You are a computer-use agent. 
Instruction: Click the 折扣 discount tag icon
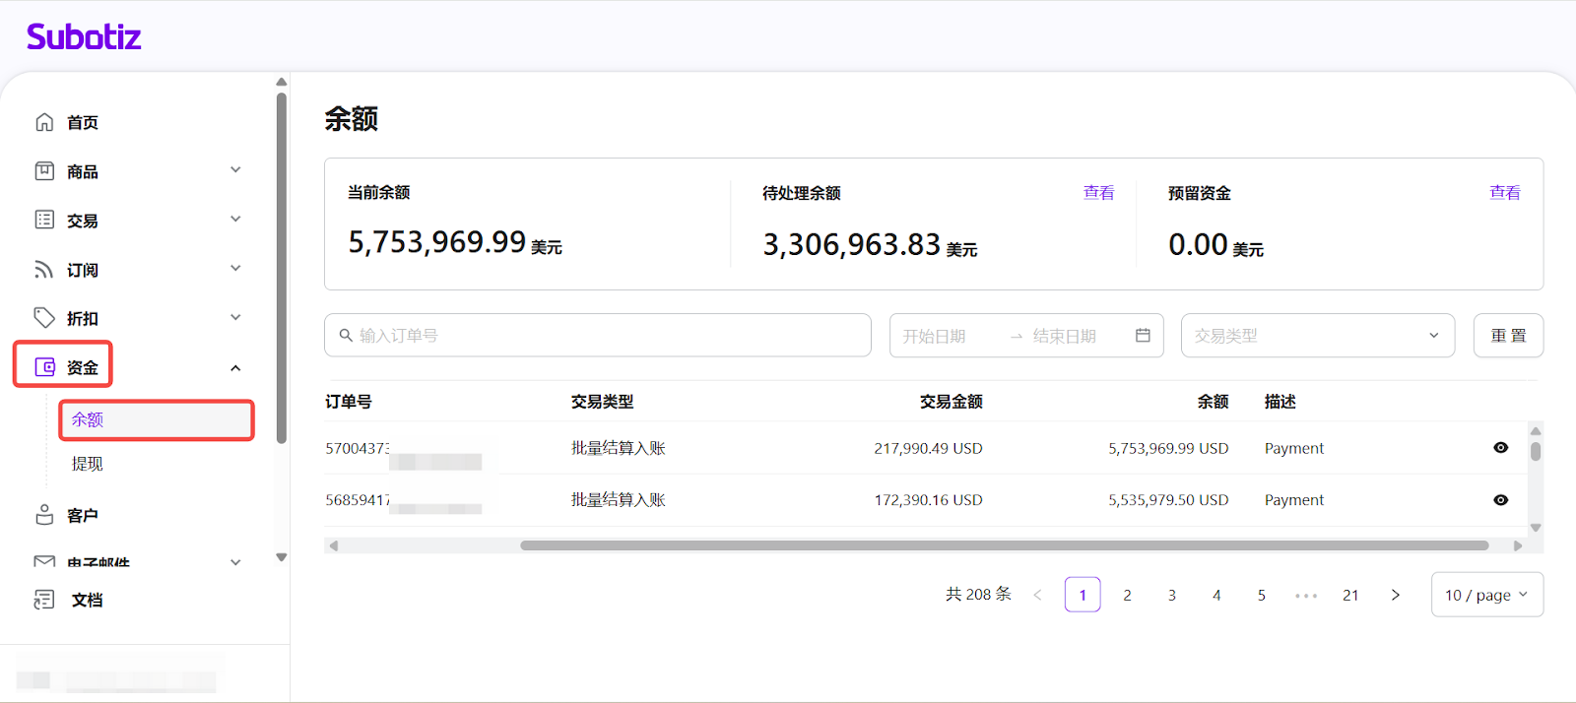(x=44, y=317)
